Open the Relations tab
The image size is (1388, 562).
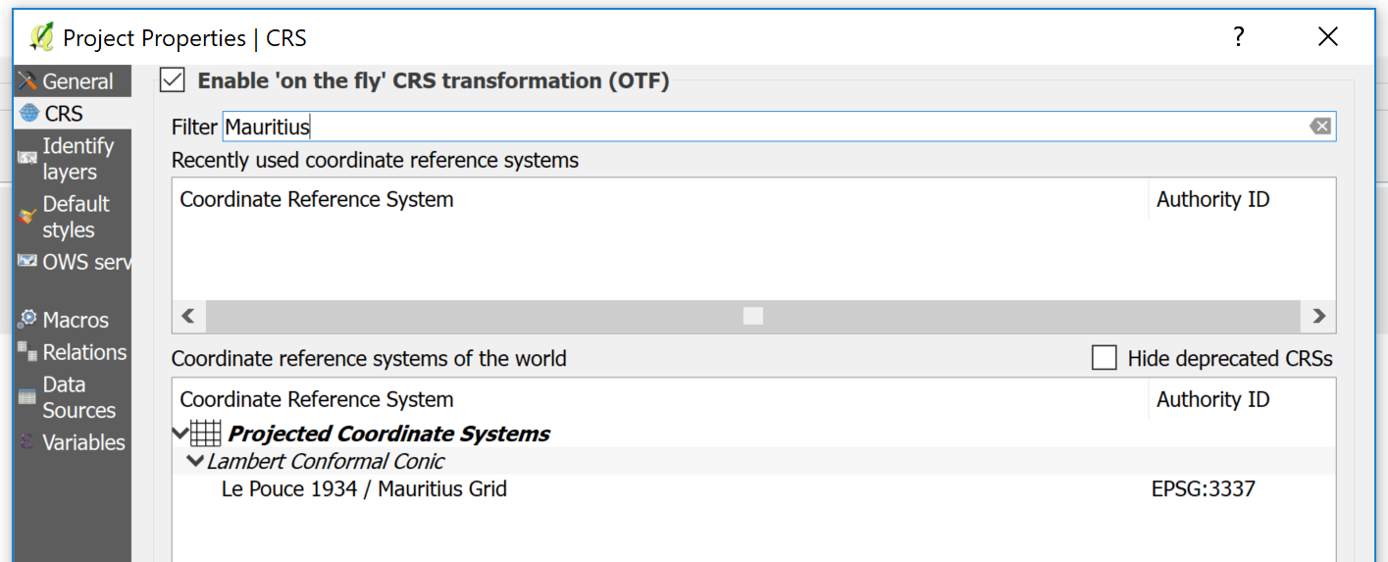coord(73,352)
